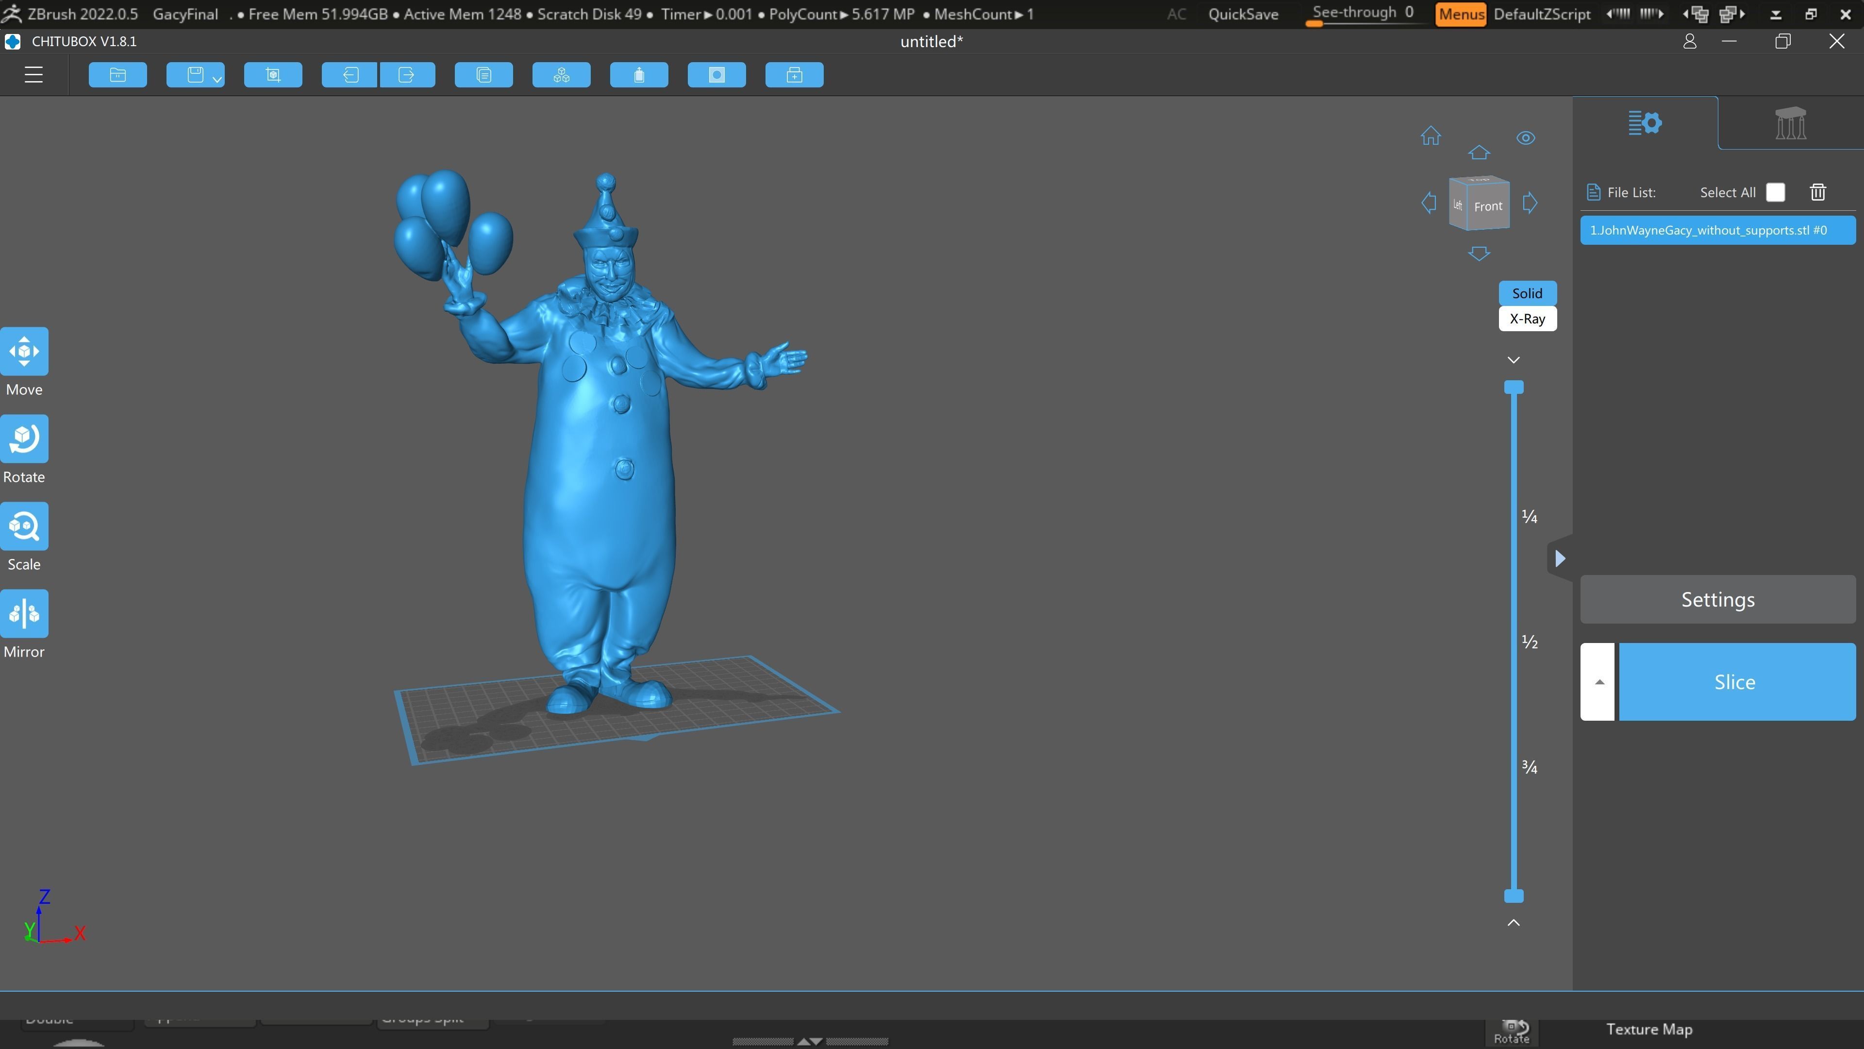This screenshot has height=1049, width=1864.
Task: Click the ½ mark on layer slider
Action: point(1529,642)
